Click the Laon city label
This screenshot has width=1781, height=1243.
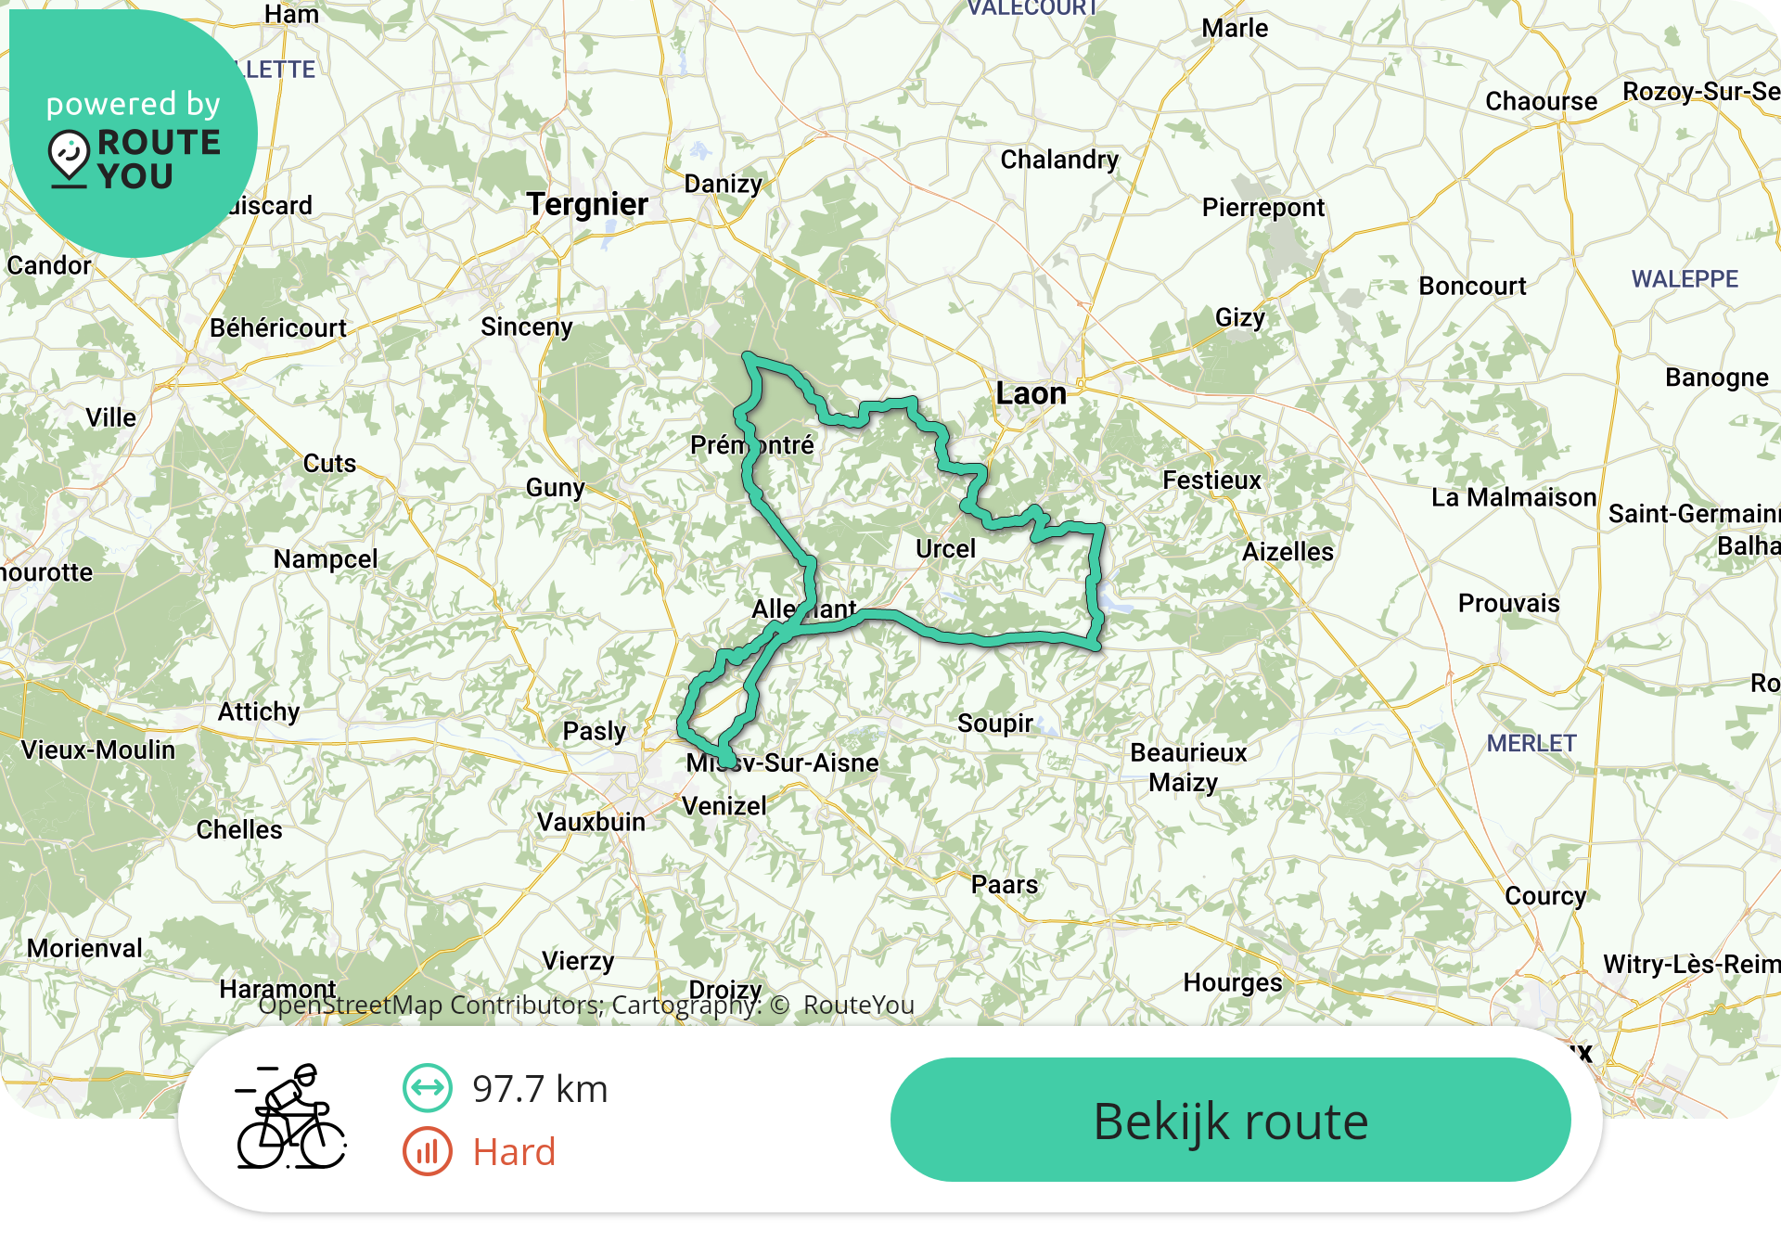click(1031, 393)
